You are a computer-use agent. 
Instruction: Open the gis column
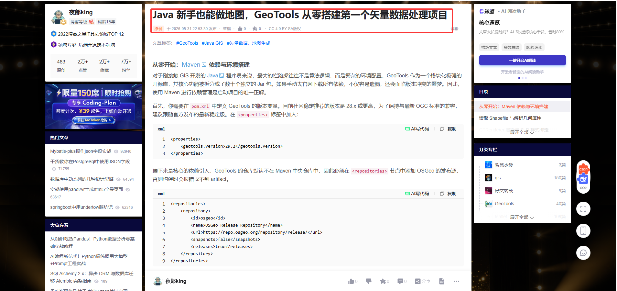(x=498, y=178)
